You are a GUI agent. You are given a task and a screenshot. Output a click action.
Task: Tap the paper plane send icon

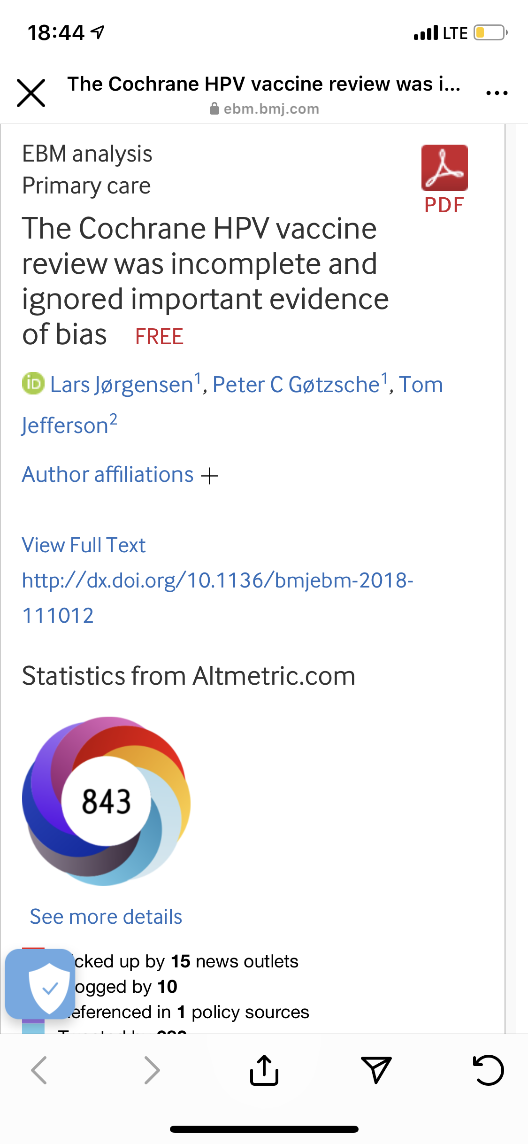pyautogui.click(x=376, y=1070)
